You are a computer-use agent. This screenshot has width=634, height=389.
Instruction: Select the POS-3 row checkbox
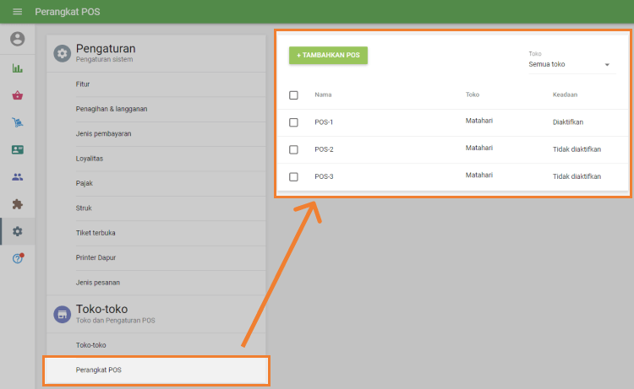click(x=293, y=176)
